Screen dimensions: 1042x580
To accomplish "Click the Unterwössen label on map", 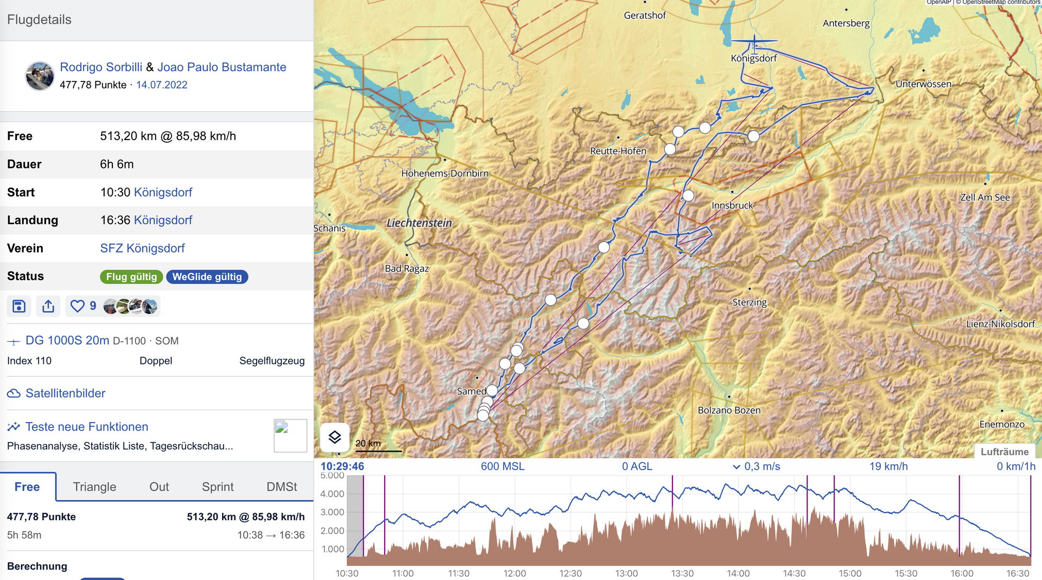I will [x=923, y=84].
